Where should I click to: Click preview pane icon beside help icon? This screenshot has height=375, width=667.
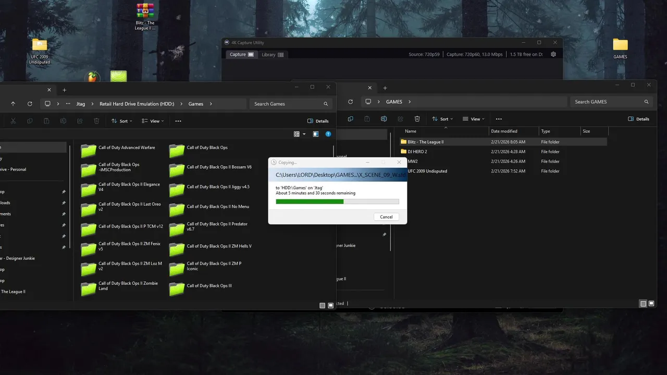click(316, 134)
